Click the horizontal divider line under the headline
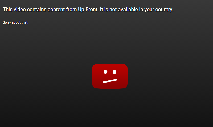This screenshot has height=127, width=213. click(x=107, y=16)
